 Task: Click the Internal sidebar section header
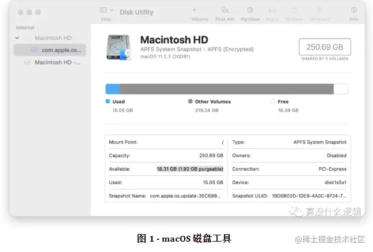25,28
